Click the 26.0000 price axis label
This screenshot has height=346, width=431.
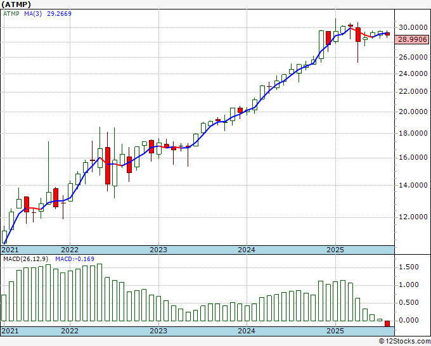tap(413, 57)
